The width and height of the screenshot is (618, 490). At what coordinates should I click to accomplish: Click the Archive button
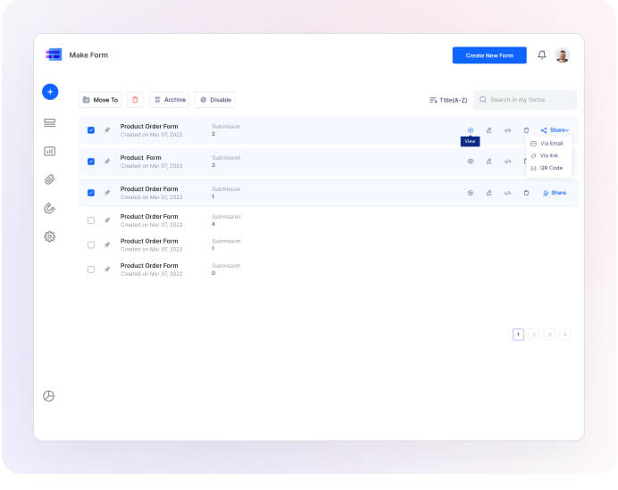click(x=169, y=100)
